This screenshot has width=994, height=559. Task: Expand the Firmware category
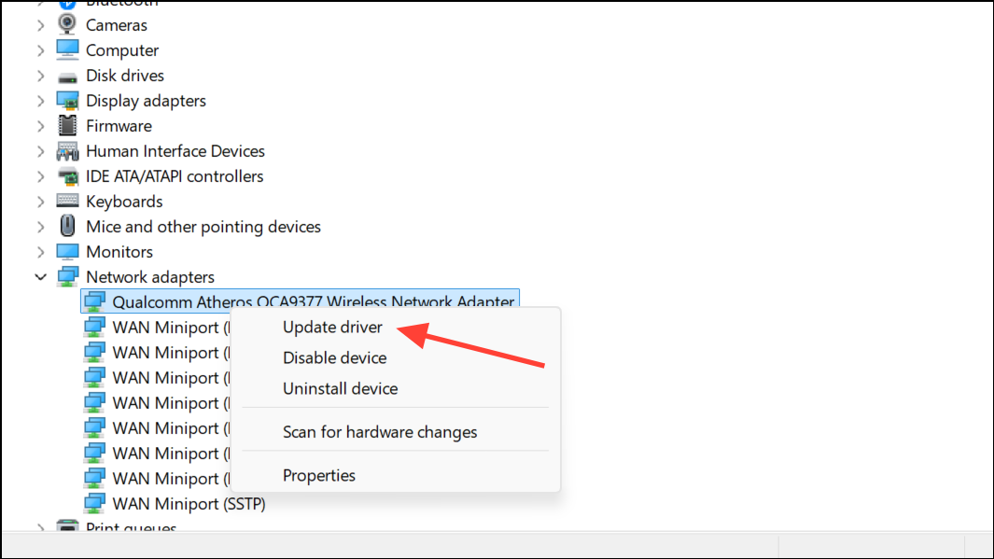(x=40, y=126)
